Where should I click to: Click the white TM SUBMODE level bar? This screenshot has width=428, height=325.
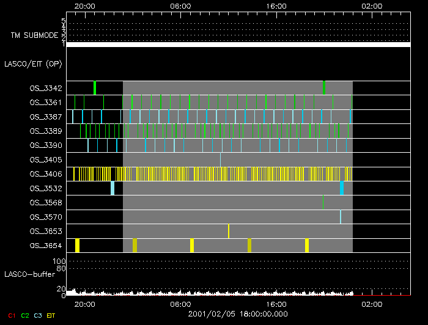pyautogui.click(x=238, y=45)
